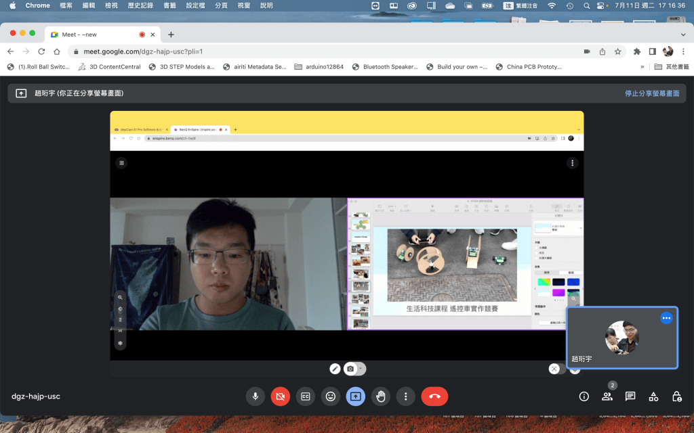Expand the hidden bookmarks chevron
694x433 pixels.
(x=642, y=67)
